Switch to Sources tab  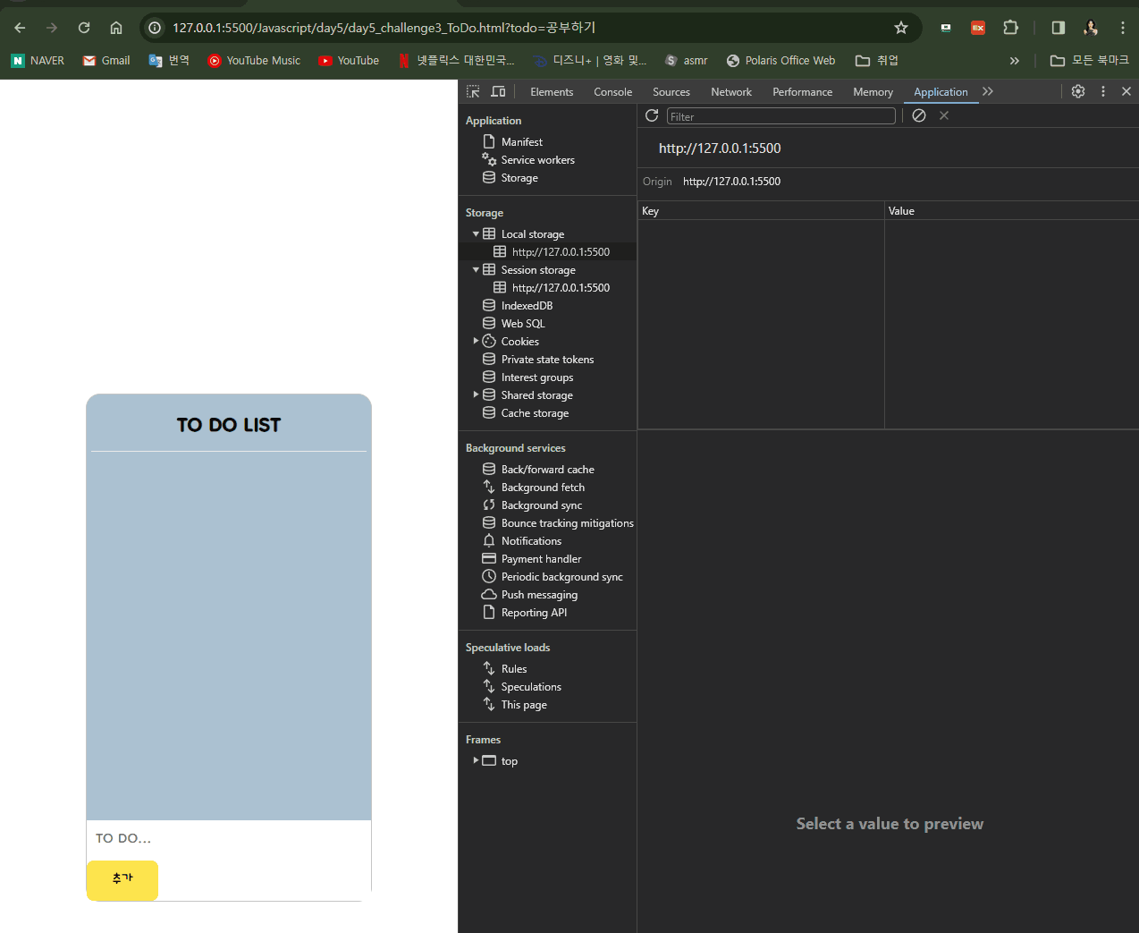(671, 92)
